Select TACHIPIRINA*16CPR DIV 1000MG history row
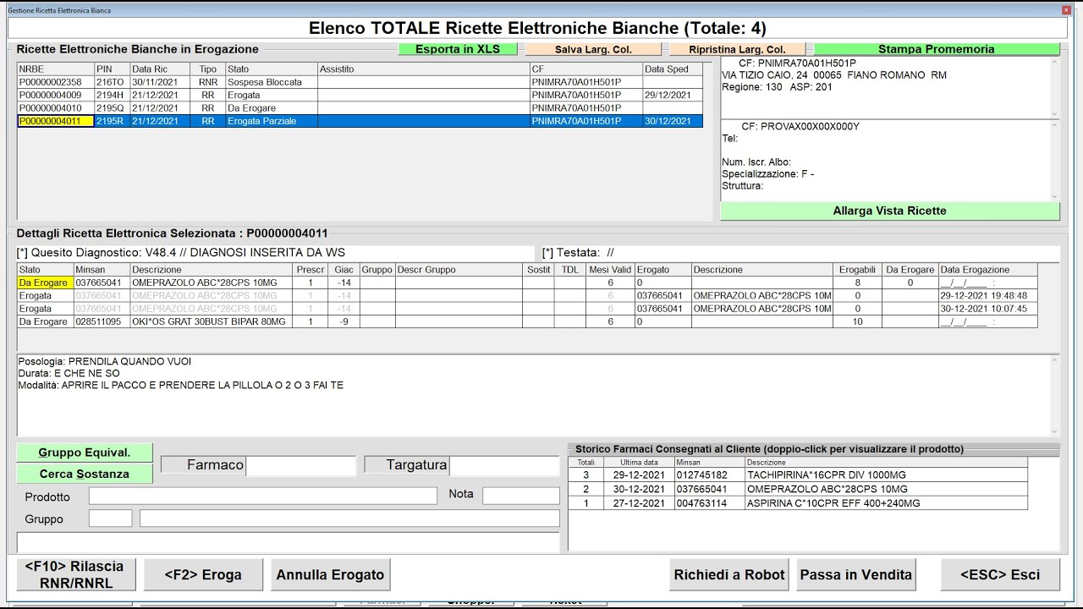 click(x=798, y=475)
